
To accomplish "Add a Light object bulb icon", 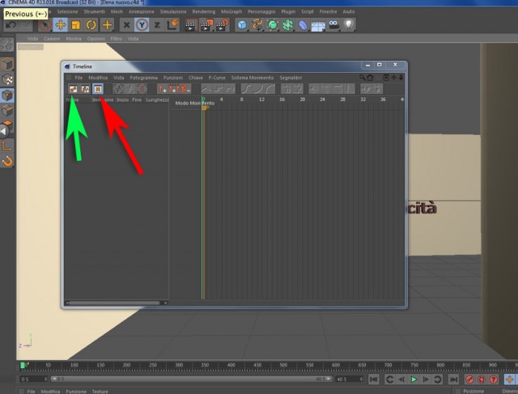I will click(349, 25).
